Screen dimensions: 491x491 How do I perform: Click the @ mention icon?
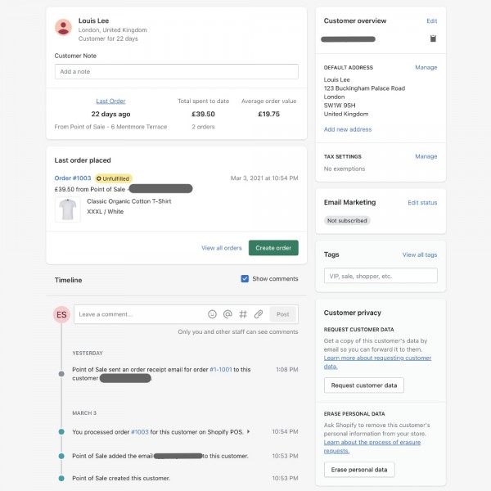coord(227,314)
